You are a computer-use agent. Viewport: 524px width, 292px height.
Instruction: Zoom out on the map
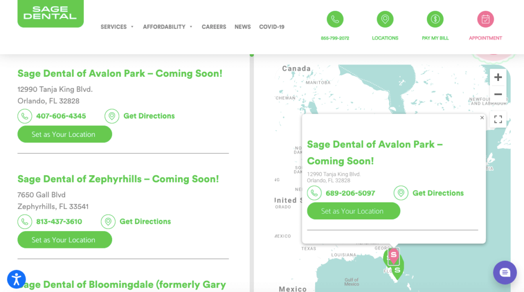coord(498,94)
